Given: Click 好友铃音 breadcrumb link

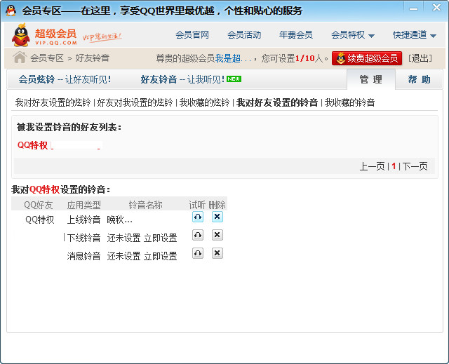Looking at the screenshot, I should [92, 58].
